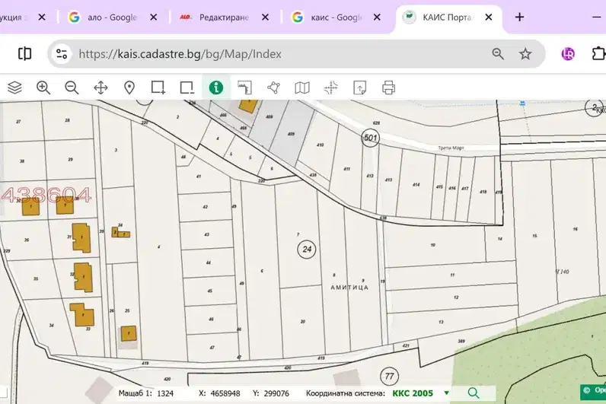Select parcel number 28 on the map
This screenshot has height=404, width=606.
tap(67, 120)
